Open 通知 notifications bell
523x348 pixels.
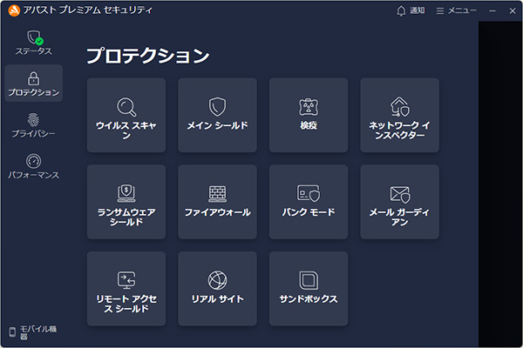[411, 10]
